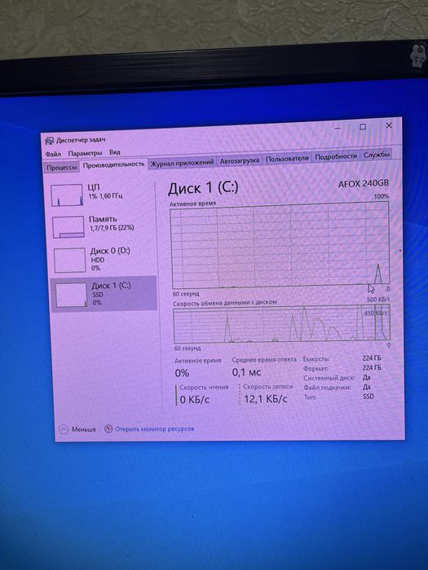Click the Память mini graph thumbnail
This screenshot has width=428, height=570.
coord(68,227)
